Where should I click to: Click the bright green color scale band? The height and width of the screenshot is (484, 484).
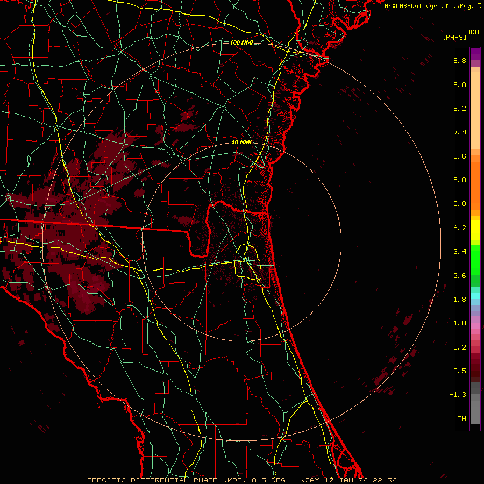(475, 259)
